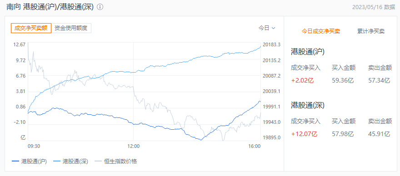Toggle the 恒生指数价格 legend series
The width and height of the screenshot is (400, 176).
point(115,161)
